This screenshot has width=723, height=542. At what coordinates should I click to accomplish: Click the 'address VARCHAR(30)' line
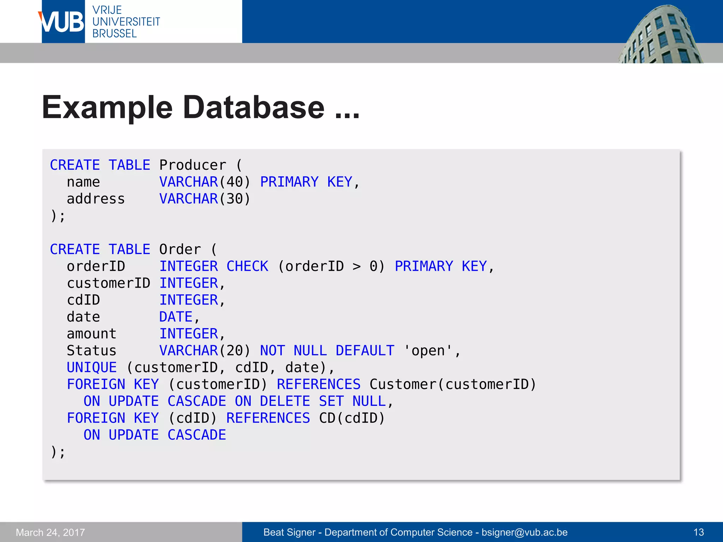tap(159, 199)
